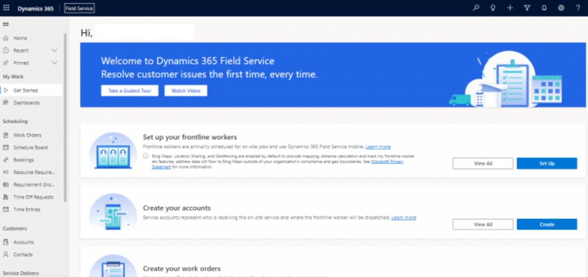Click the Get Started play icon
This screenshot has height=277, width=588.
6,91
